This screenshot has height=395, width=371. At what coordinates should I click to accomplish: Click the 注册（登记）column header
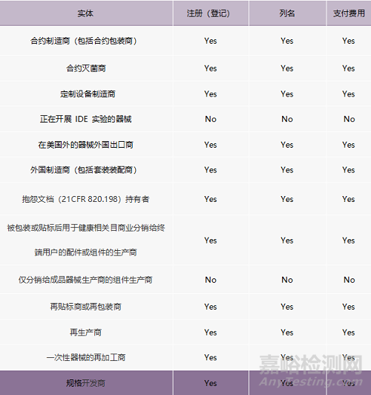[x=211, y=13]
